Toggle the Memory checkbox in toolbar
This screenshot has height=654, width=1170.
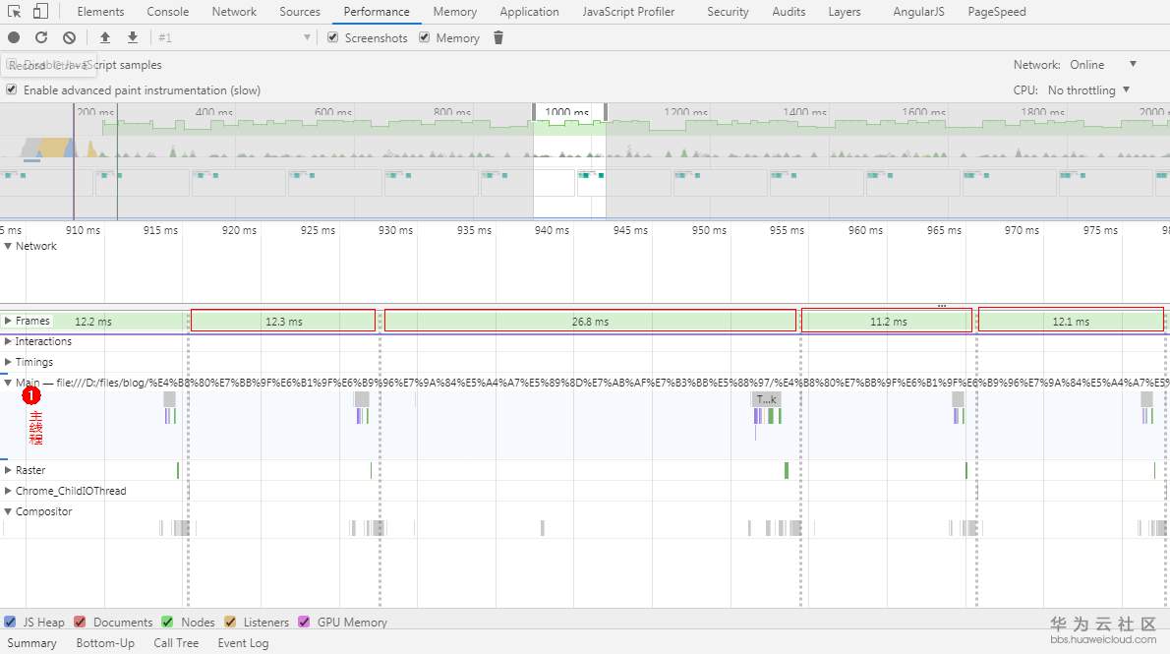click(424, 37)
